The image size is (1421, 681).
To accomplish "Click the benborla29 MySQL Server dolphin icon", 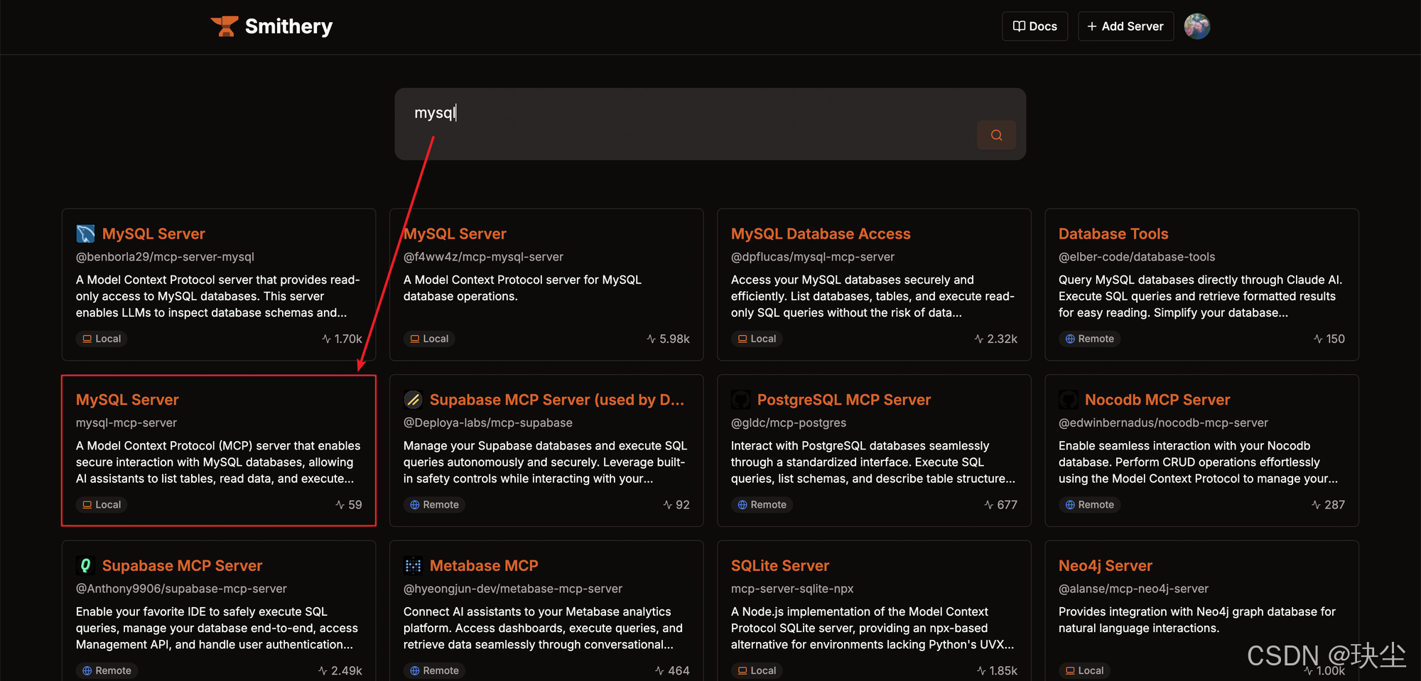I will tap(85, 234).
